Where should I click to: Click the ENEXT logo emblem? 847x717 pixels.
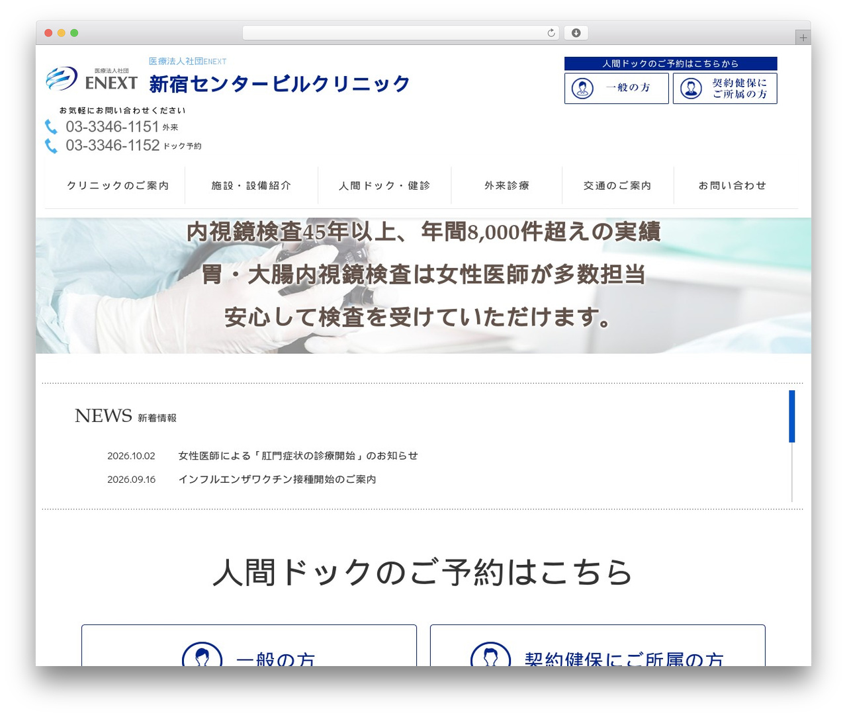click(x=62, y=79)
